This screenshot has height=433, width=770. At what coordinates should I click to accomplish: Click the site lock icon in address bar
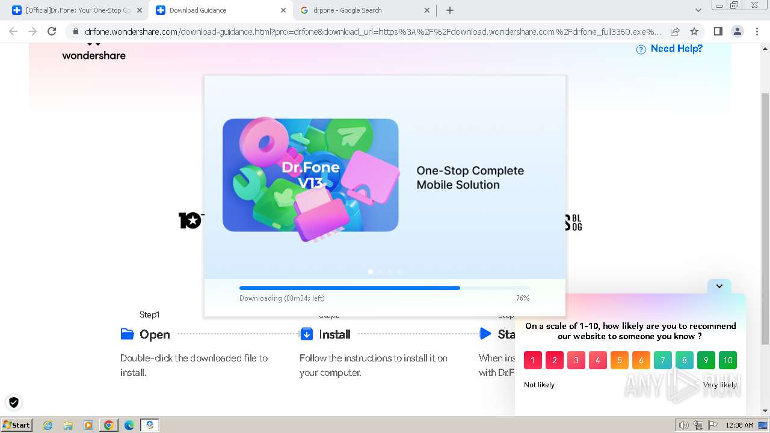pos(75,32)
